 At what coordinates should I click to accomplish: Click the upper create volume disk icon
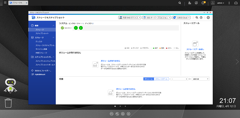(x=95, y=64)
